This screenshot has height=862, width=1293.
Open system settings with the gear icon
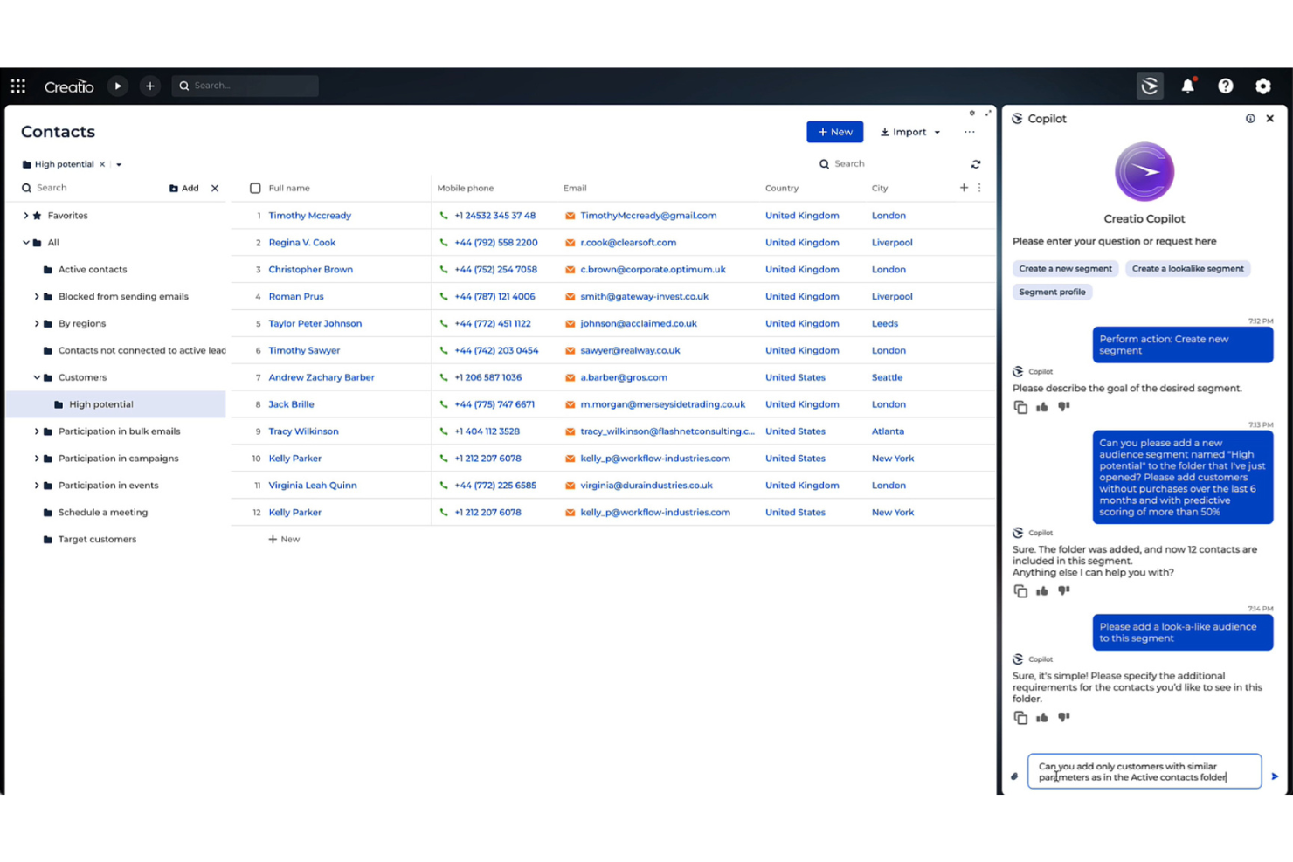pyautogui.click(x=1262, y=86)
